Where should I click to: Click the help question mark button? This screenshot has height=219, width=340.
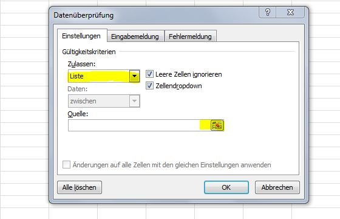pos(268,12)
